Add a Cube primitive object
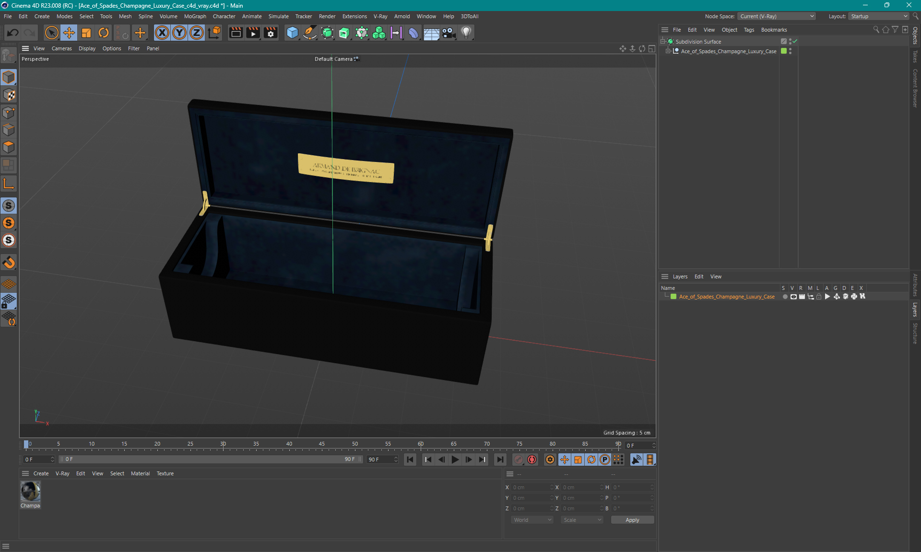Viewport: 921px width, 552px height. click(292, 33)
